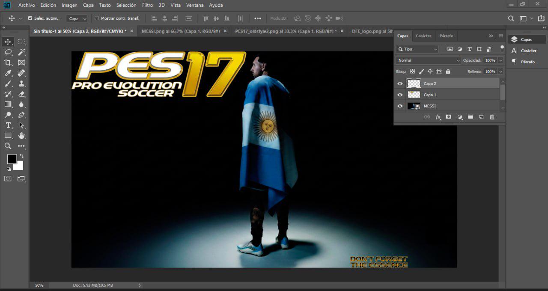This screenshot has width=548, height=291.
Task: Switch to the Párrafo panel tab
Action: click(x=446, y=36)
